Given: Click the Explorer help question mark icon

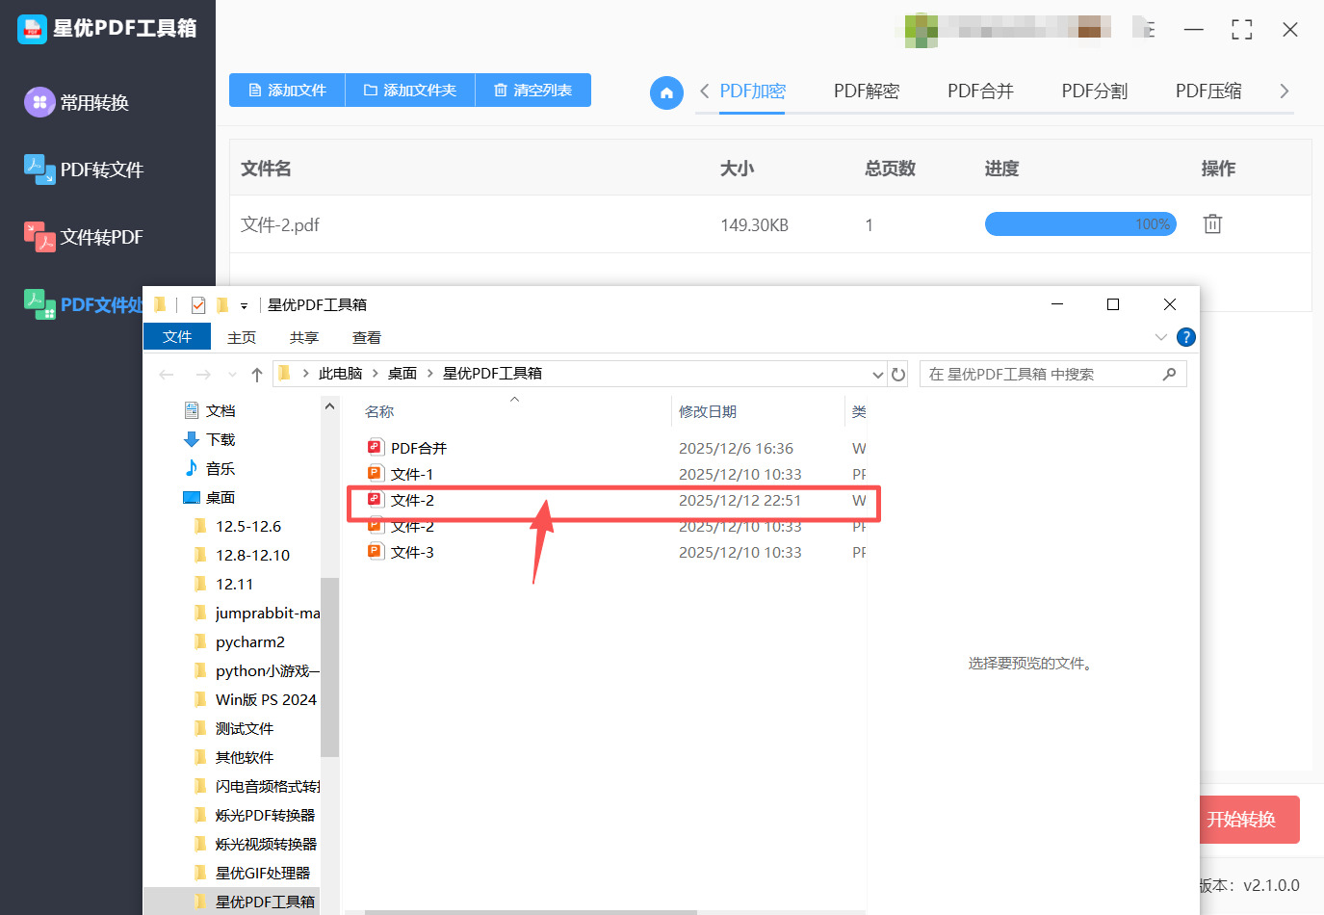Looking at the screenshot, I should tap(1186, 337).
